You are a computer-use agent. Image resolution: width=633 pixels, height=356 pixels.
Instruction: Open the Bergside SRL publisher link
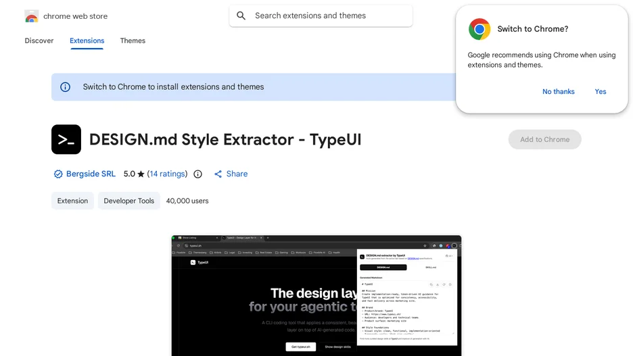click(91, 174)
